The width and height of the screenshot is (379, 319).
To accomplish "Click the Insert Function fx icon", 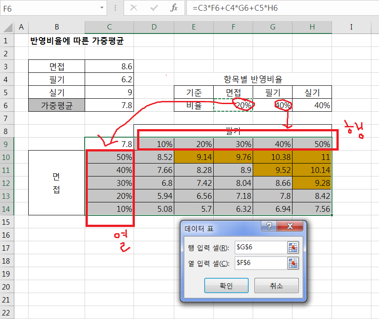I will (174, 8).
